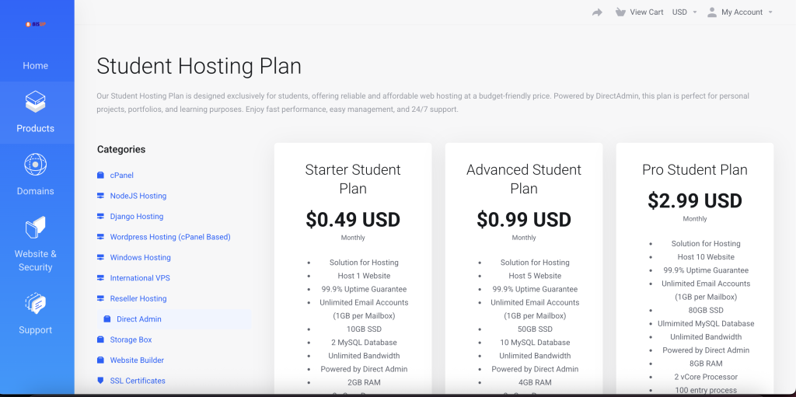Click the SSL Certificates shield icon
796x397 pixels.
click(x=100, y=381)
